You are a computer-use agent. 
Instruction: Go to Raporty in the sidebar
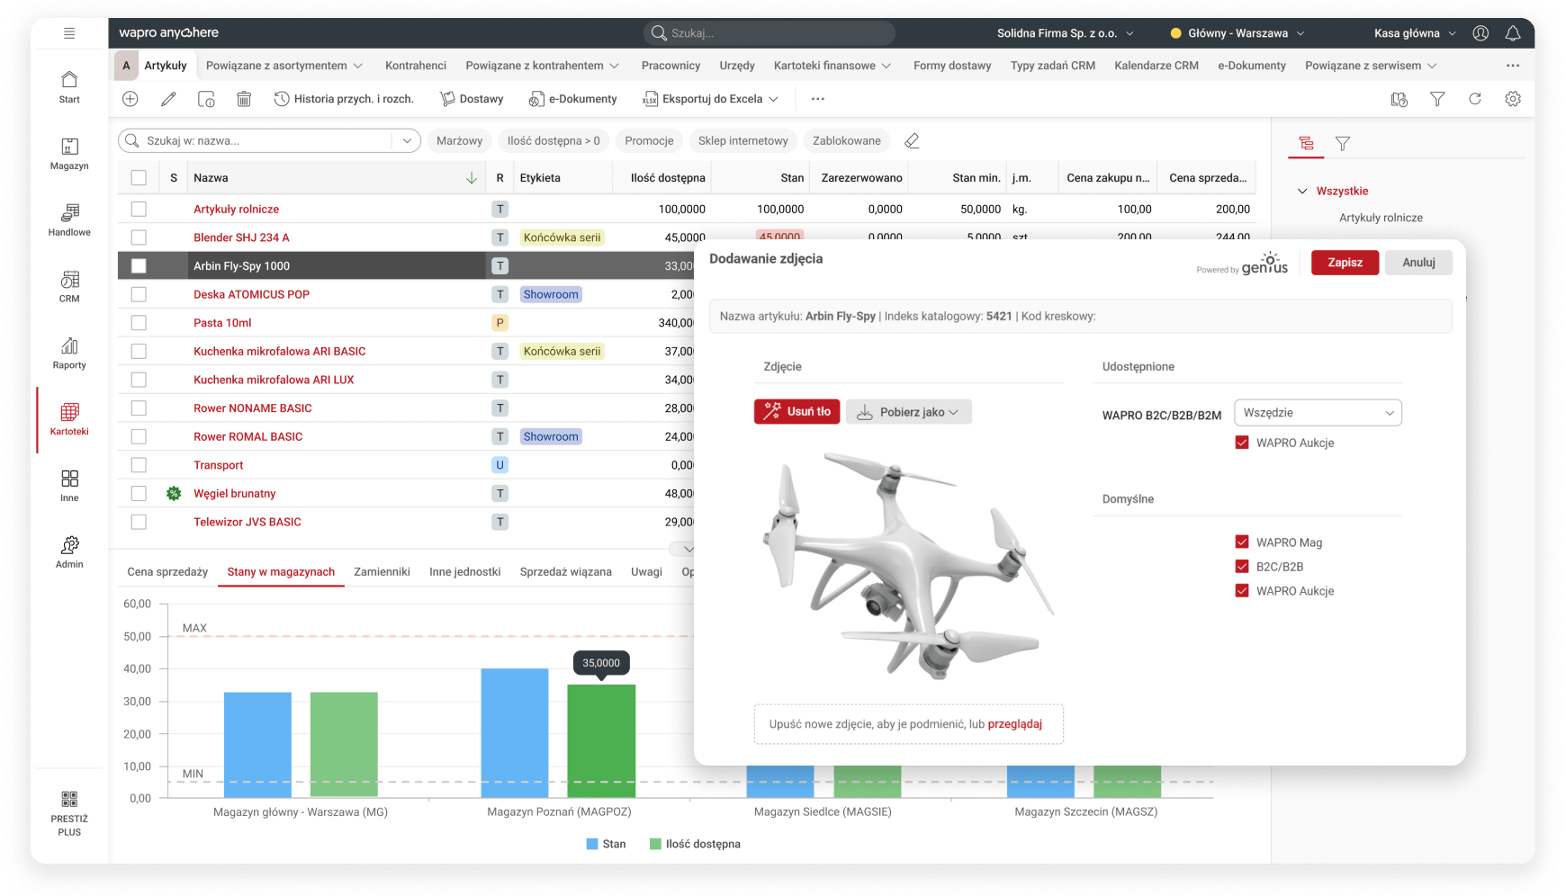[69, 353]
